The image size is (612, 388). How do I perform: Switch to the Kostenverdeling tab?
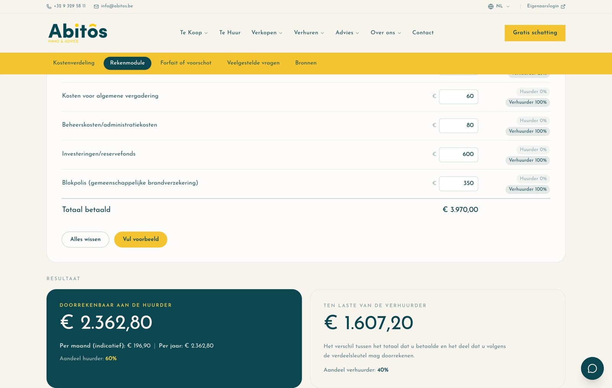coord(74,63)
